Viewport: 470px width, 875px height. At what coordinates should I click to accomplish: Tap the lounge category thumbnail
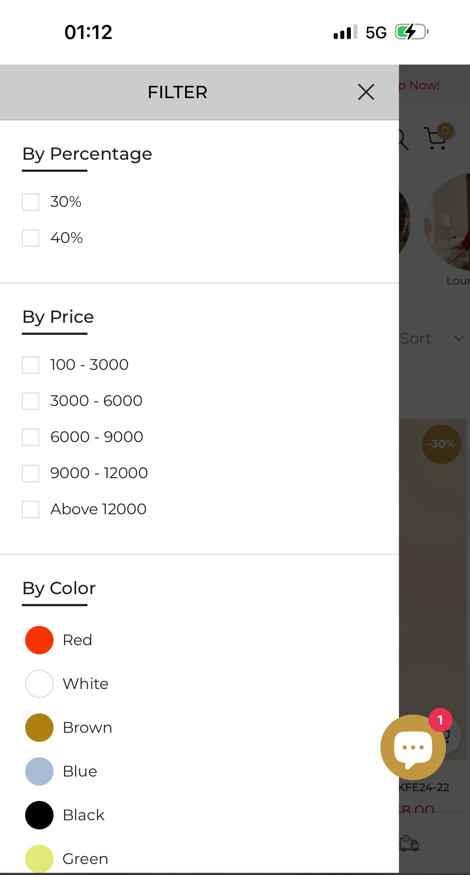[x=447, y=222]
